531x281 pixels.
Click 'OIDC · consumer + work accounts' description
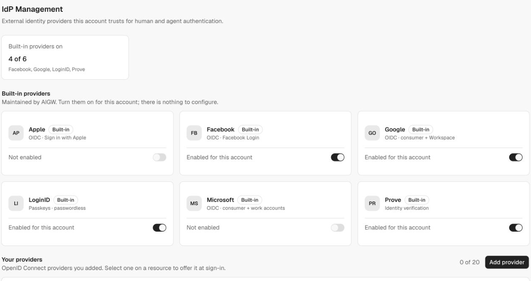[x=246, y=208]
